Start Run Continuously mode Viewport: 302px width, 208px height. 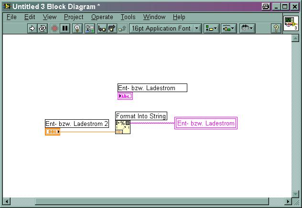(x=43, y=29)
